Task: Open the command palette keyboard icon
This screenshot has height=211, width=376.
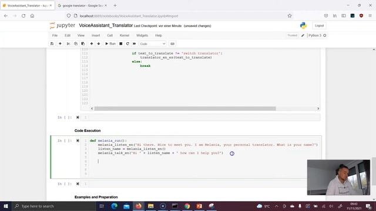Action: (172, 44)
